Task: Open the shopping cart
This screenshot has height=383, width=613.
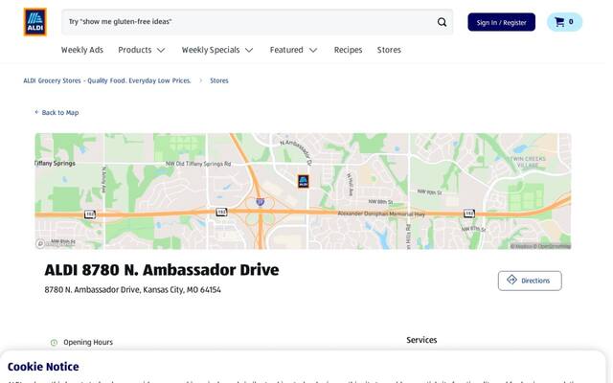Action: [564, 22]
